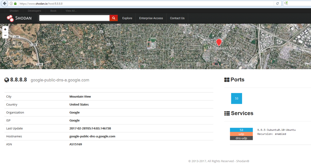The width and height of the screenshot is (311, 164).
Task: Click the City row label
Action: pyautogui.click(x=9, y=97)
